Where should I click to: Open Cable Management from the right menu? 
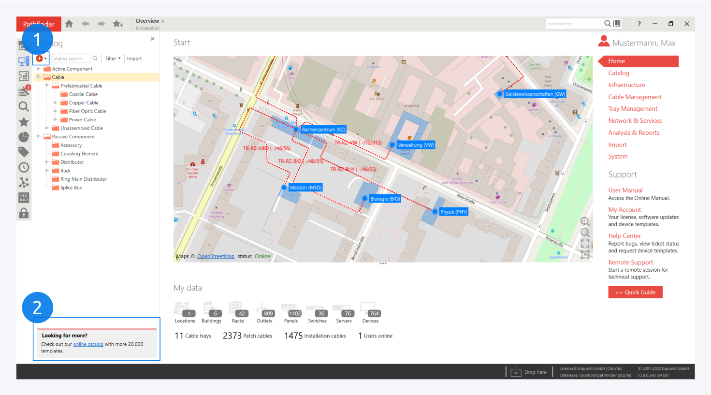point(635,97)
